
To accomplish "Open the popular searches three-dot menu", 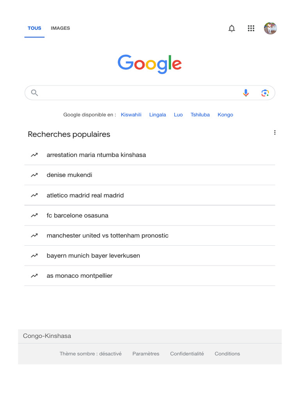I will click(x=275, y=133).
